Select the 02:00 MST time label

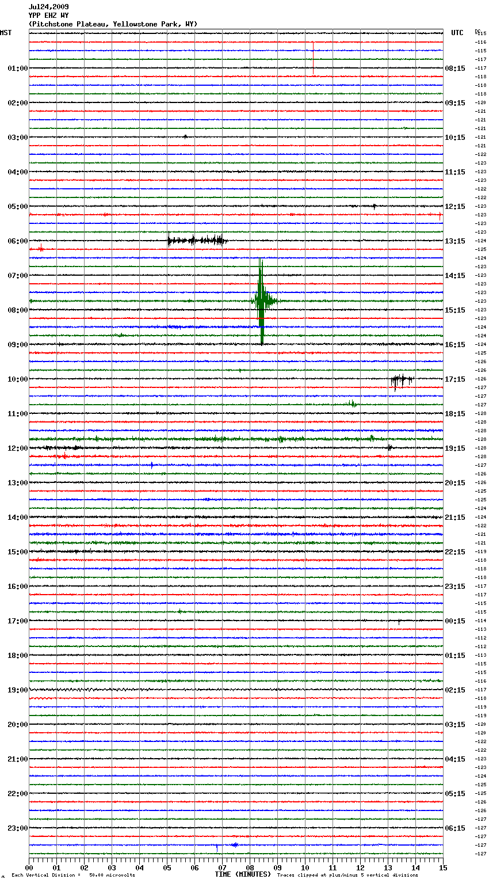tap(18, 103)
